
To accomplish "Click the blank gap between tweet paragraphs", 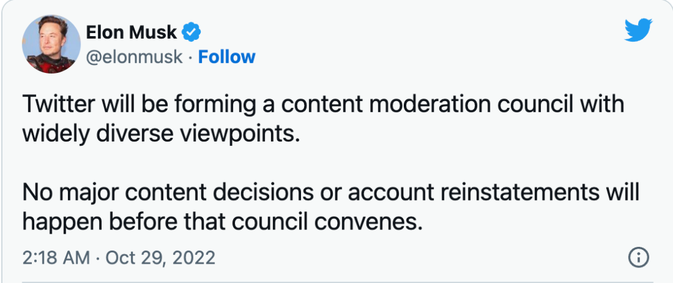I will click(312, 163).
